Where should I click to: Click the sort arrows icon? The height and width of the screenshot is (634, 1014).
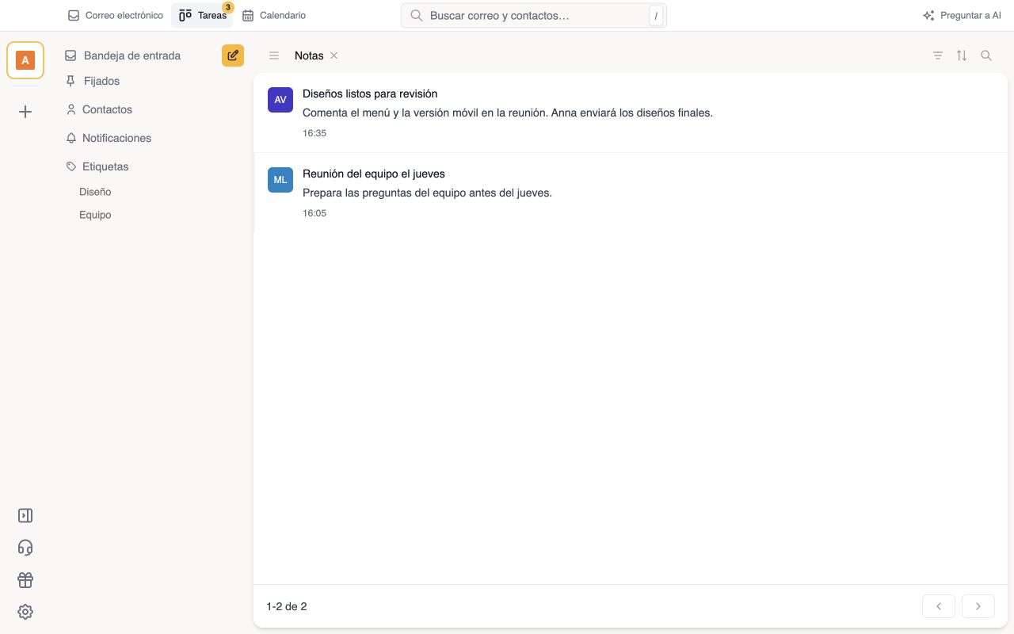pos(962,55)
